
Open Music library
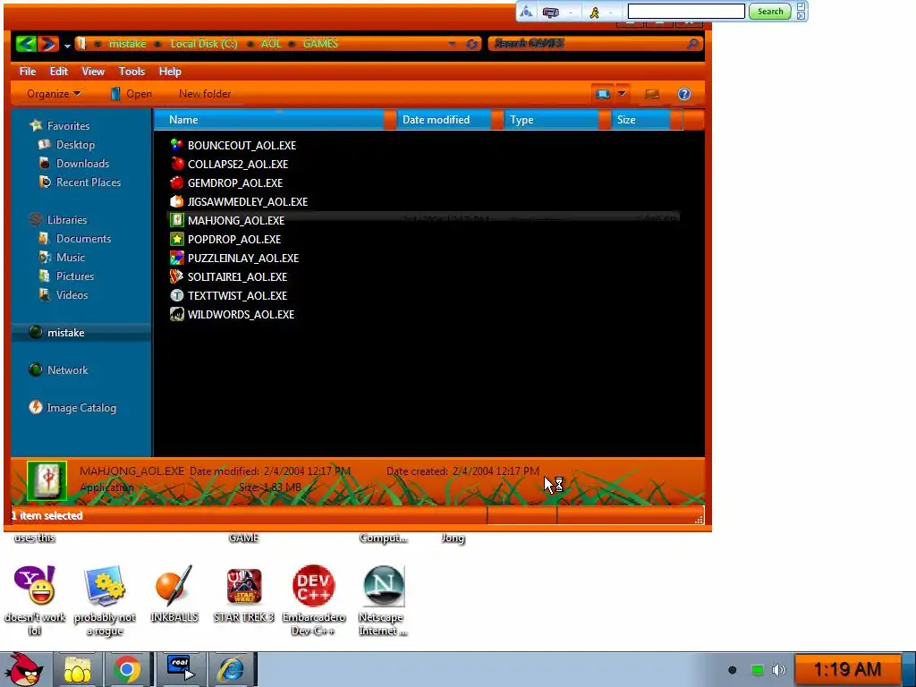coord(70,257)
